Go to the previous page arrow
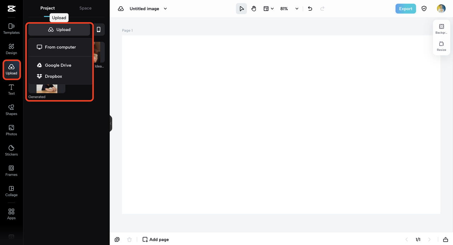Viewport: 453px width, 245px height. tap(407, 239)
